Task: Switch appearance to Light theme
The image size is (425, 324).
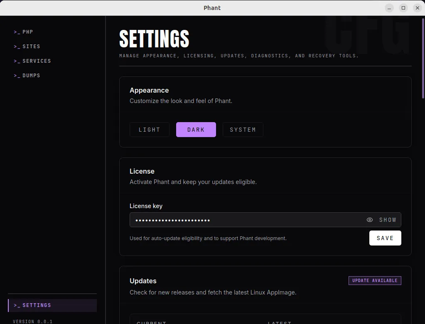Action: tap(150, 130)
